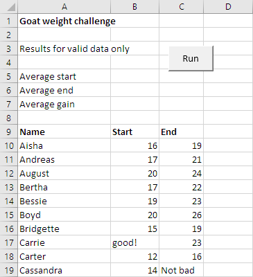Select Boyd's end weight cell 26
Screen dimensions: 253x277
pyautogui.click(x=182, y=215)
